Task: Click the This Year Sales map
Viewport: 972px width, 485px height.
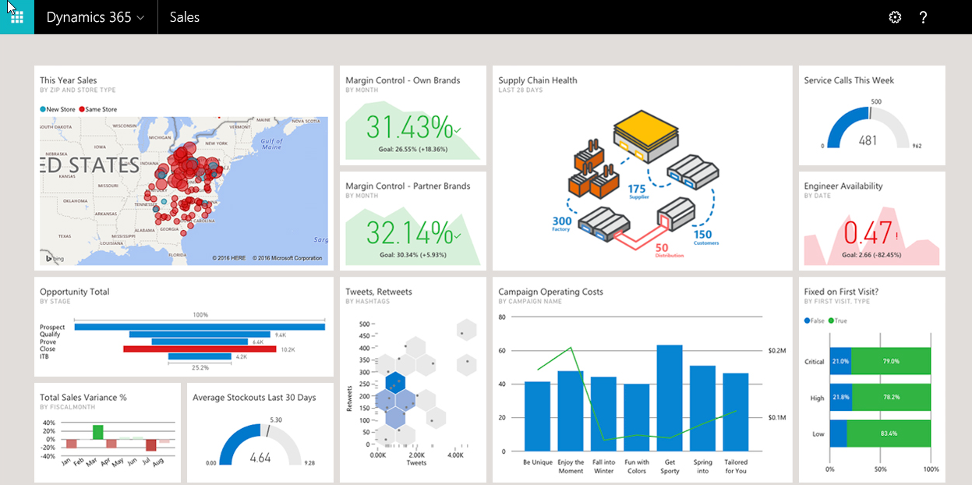Action: [184, 191]
